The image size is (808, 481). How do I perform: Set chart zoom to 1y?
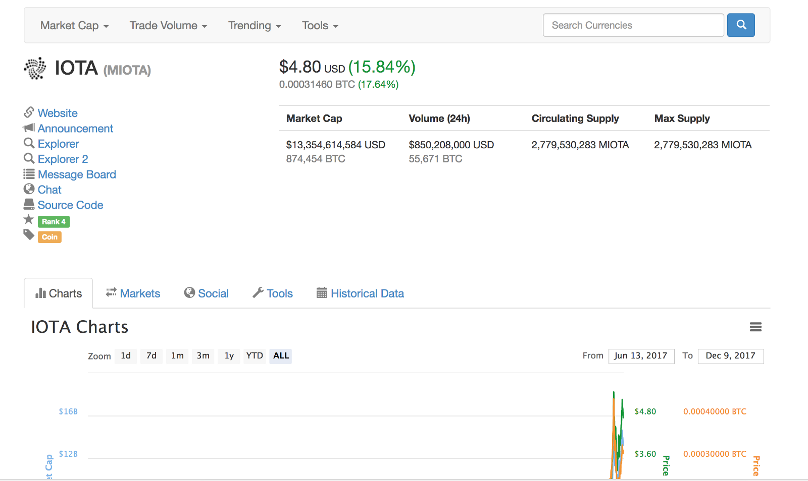click(x=229, y=356)
